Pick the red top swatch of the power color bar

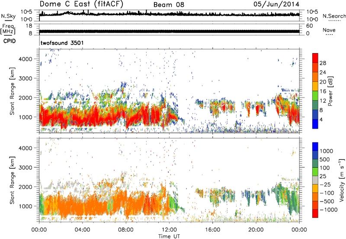[315, 58]
